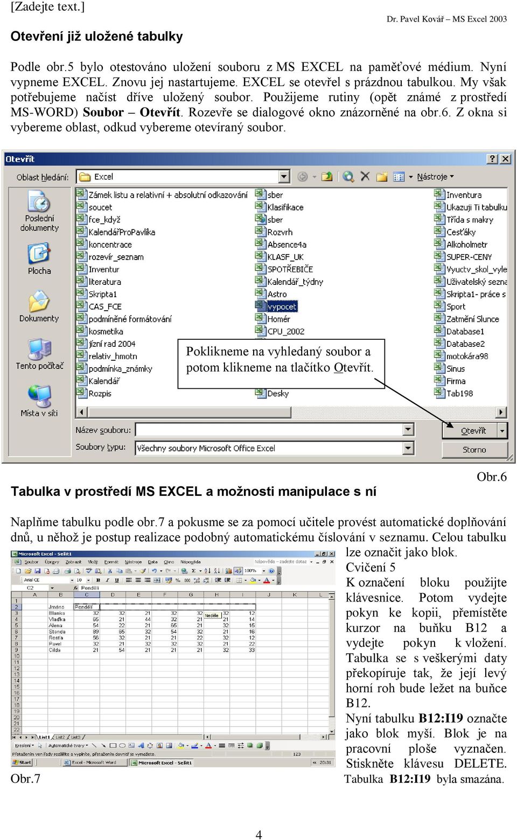517x840 pixels.
Task: Select the file CPU_2002
Action: point(286,331)
